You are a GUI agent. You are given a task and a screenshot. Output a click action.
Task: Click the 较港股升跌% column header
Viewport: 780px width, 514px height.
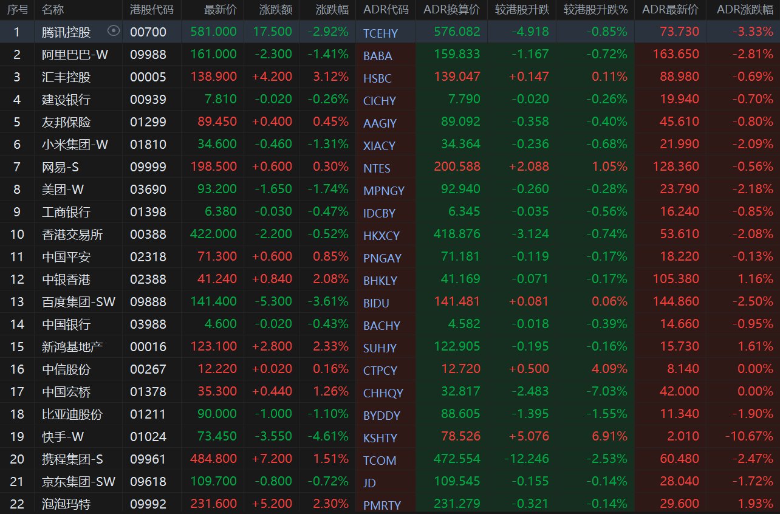595,10
